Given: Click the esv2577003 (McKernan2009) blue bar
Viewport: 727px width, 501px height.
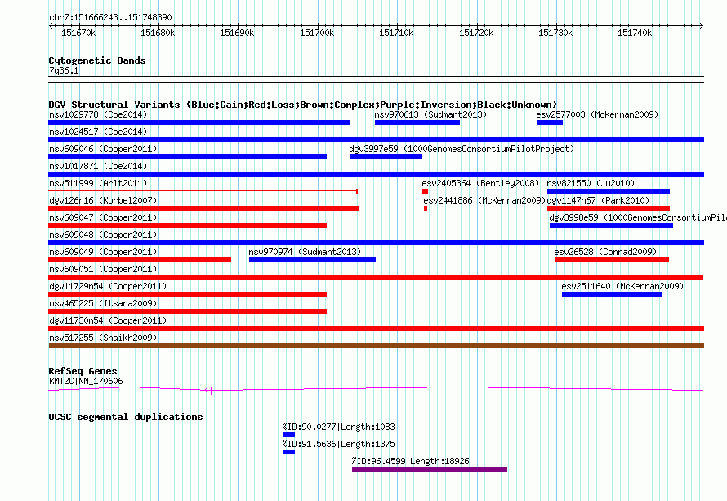Looking at the screenshot, I should click(550, 123).
